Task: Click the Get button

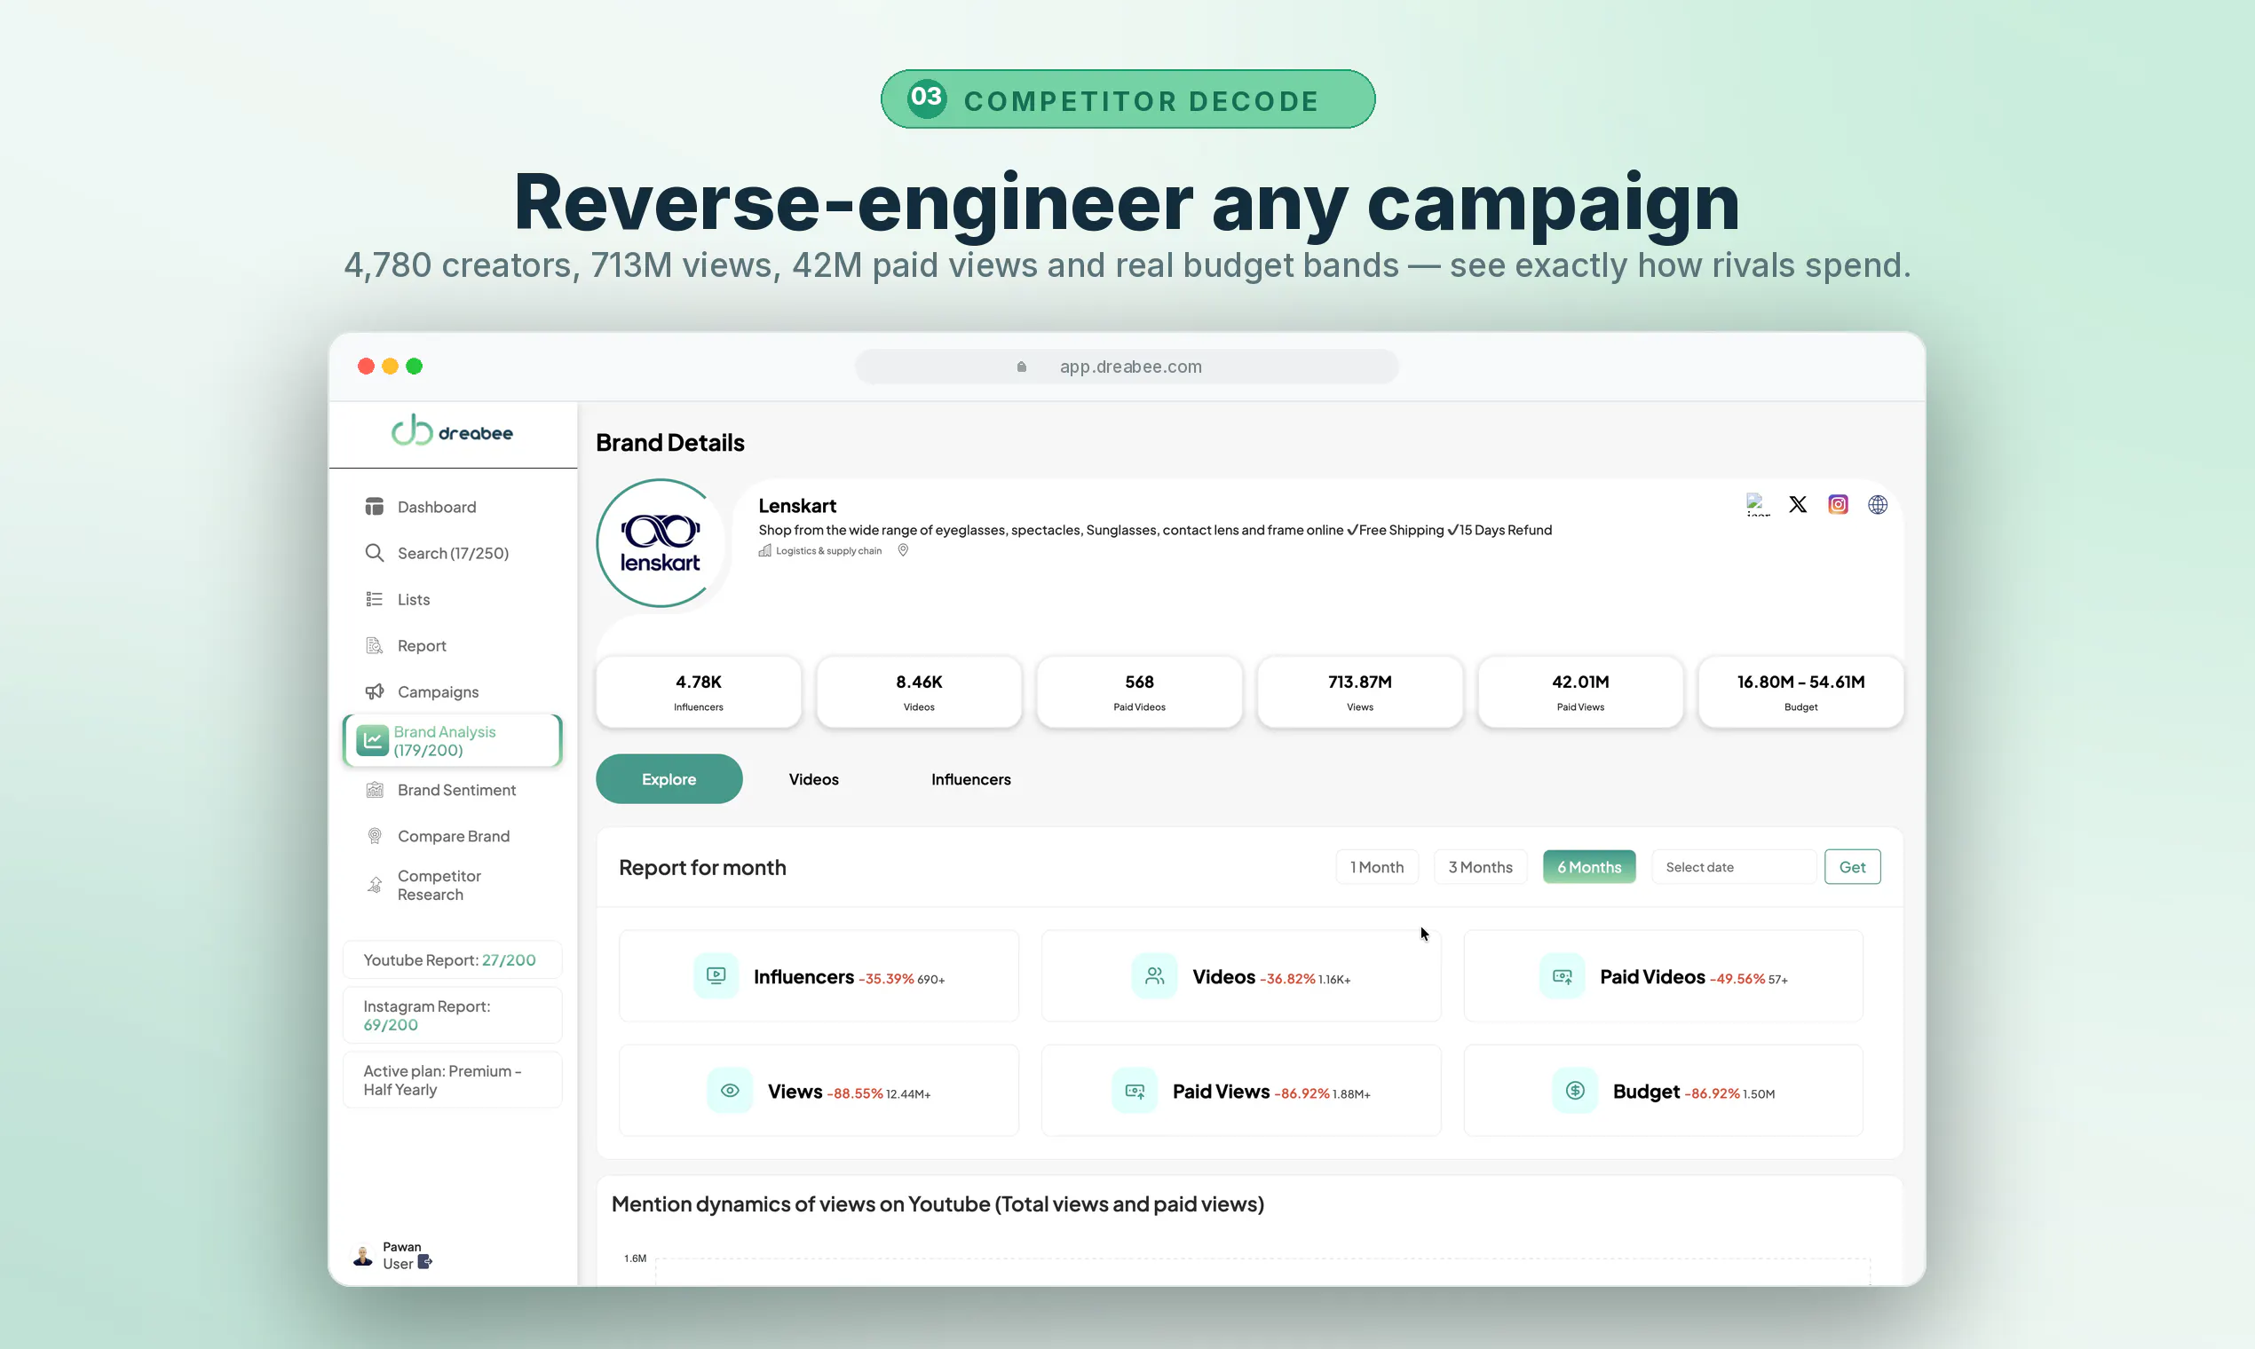Action: pyautogui.click(x=1852, y=867)
